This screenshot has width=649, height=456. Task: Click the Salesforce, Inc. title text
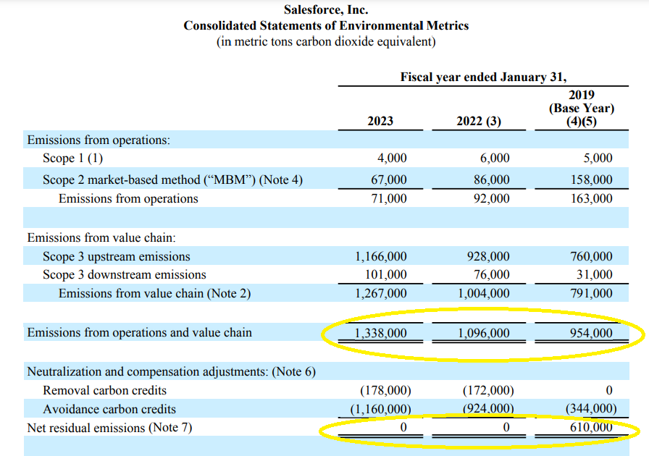326,9
